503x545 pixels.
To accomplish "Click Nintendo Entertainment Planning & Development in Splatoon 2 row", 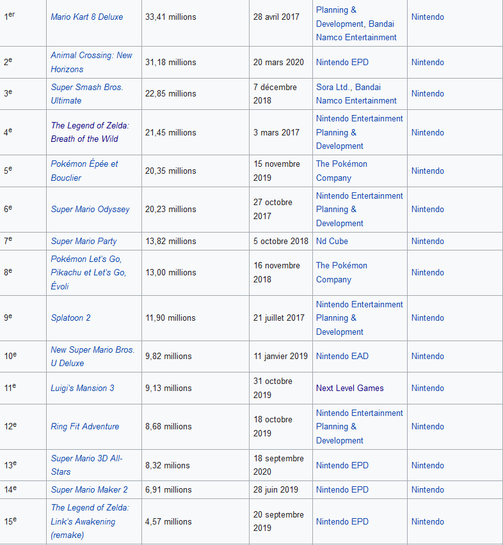I will [359, 318].
